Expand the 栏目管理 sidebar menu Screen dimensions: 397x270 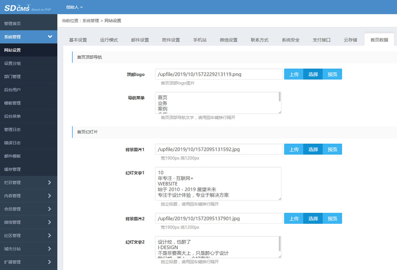click(28, 183)
